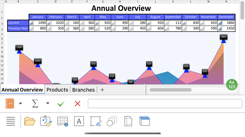Click the 490 data label on chart
The height and width of the screenshot is (137, 245).
click(x=112, y=76)
